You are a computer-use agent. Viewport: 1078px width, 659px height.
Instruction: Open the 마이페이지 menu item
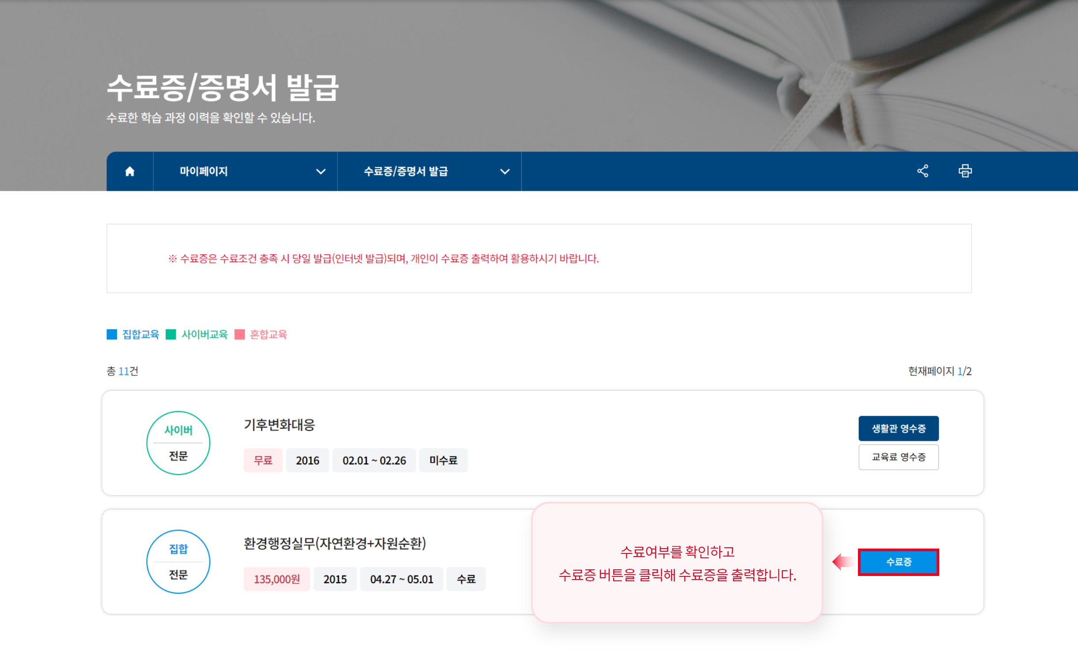click(x=205, y=171)
